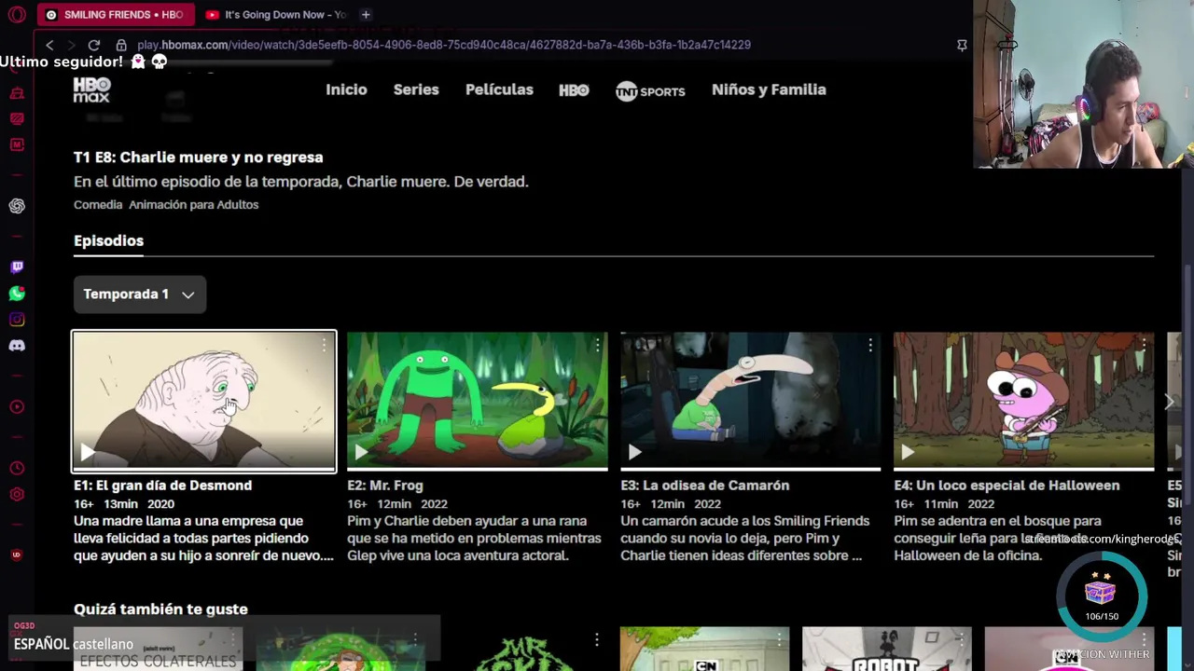
Task: Go back with the browser back arrow
Action: coord(49,45)
